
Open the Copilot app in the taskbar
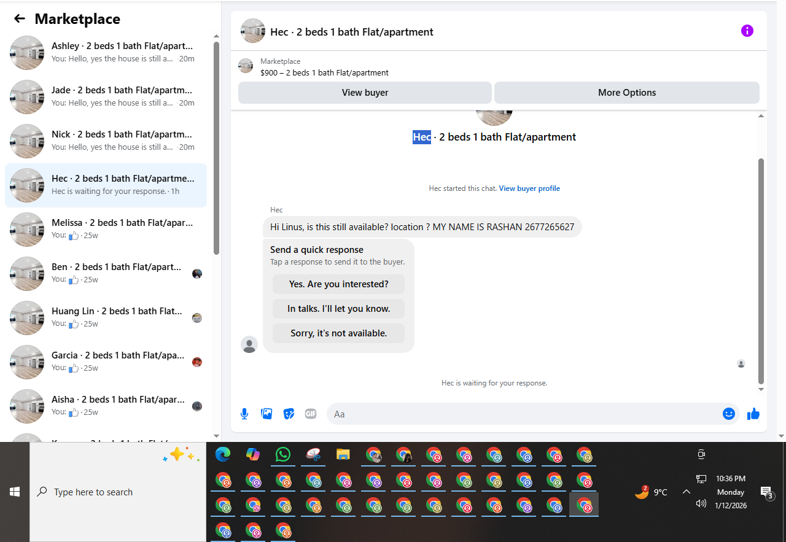pos(252,454)
